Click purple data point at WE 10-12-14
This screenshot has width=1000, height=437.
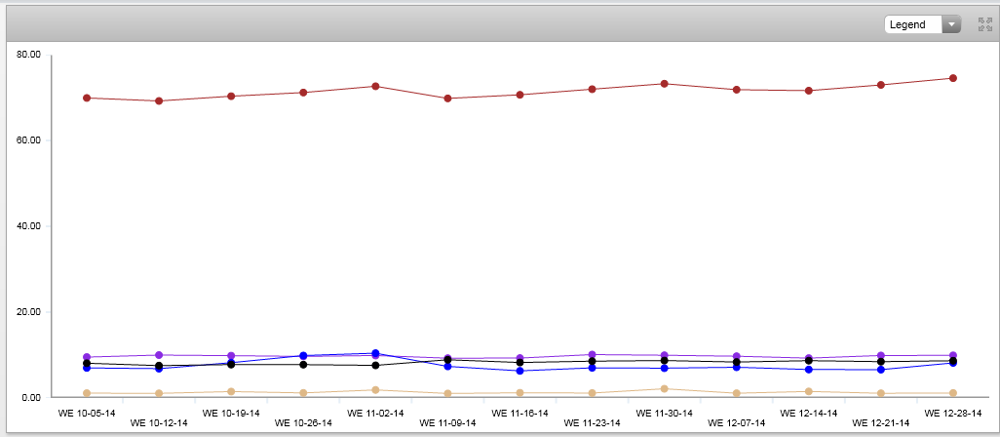159,355
